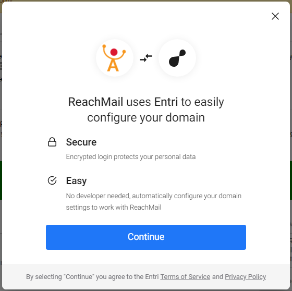Close the Entri dialog with X
The image size is (292, 291).
tap(275, 16)
